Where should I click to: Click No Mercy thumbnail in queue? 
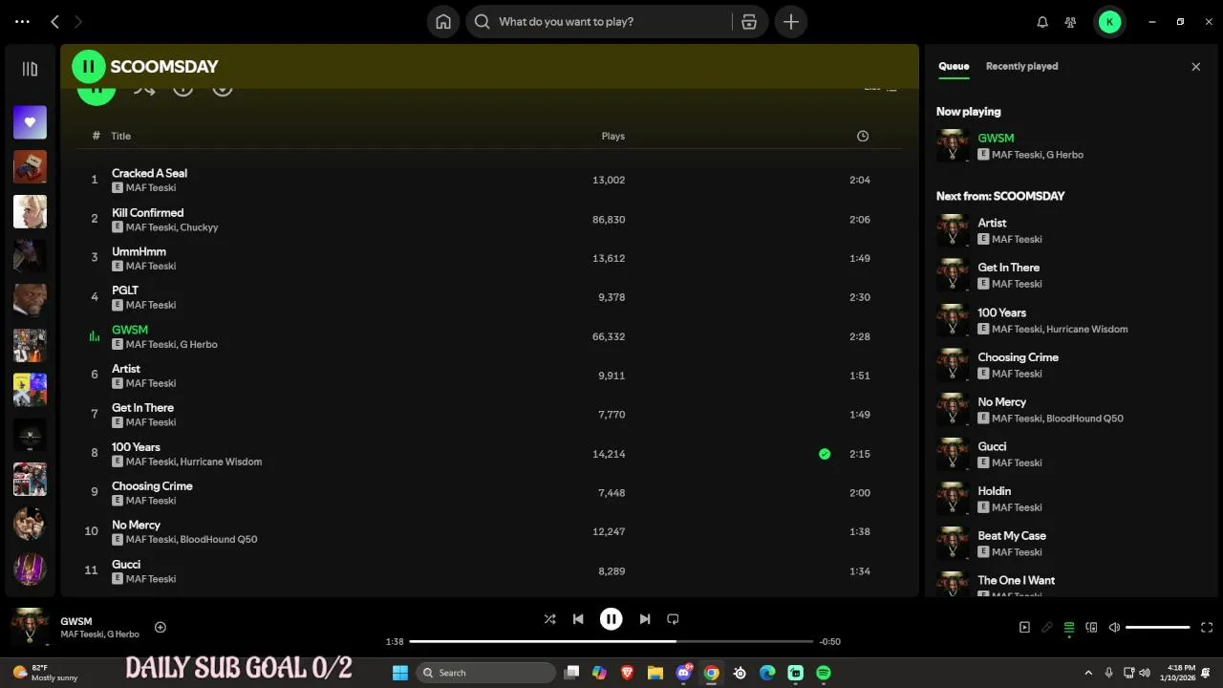click(x=953, y=409)
